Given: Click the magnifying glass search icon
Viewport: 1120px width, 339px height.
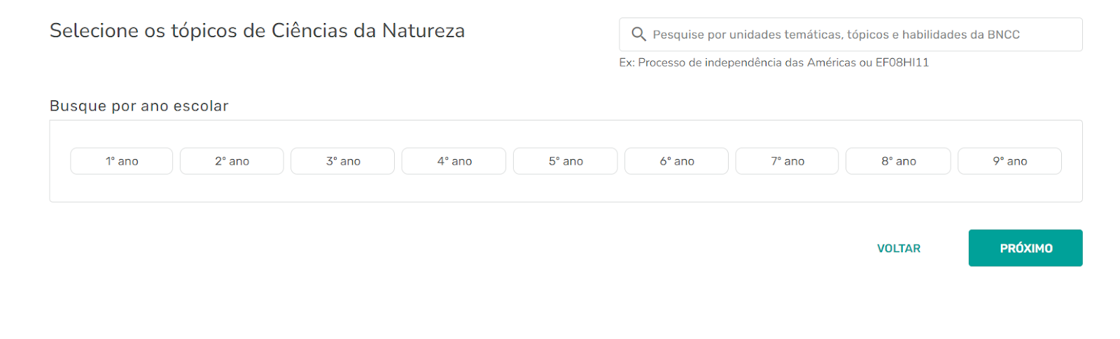Looking at the screenshot, I should pyautogui.click(x=638, y=34).
